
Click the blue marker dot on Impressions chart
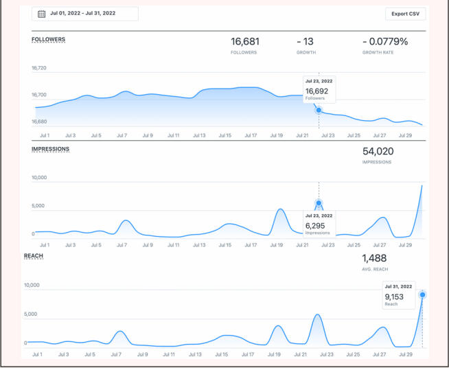(319, 203)
